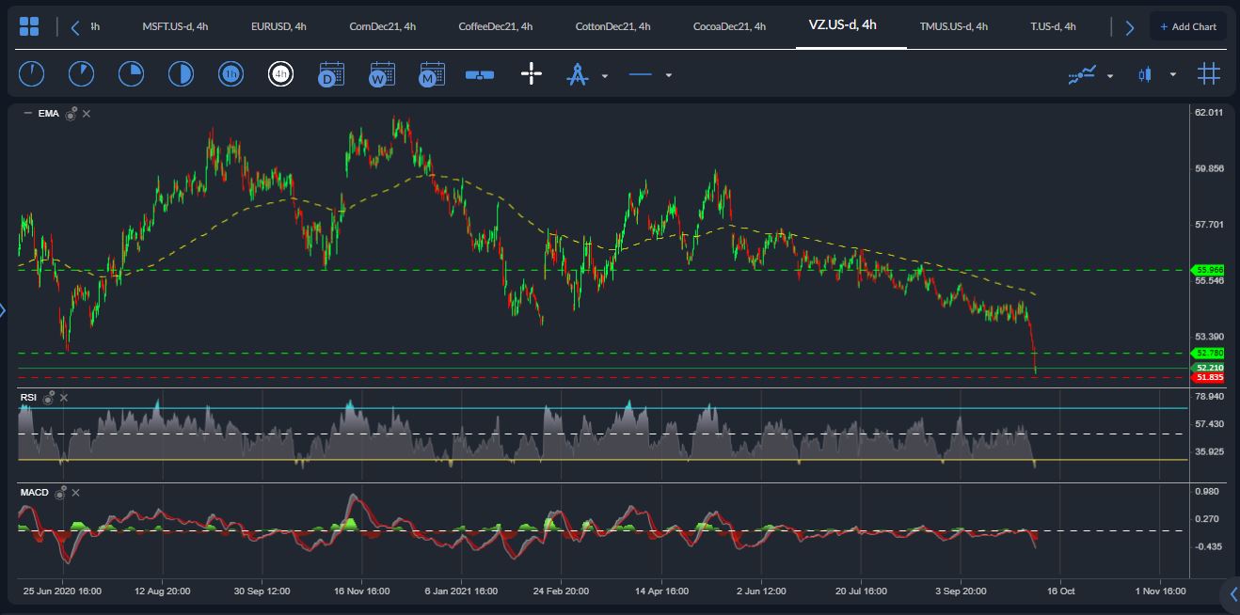1240x615 pixels.
Task: Collapse the EMA indicator with minus icon
Action: pyautogui.click(x=27, y=114)
